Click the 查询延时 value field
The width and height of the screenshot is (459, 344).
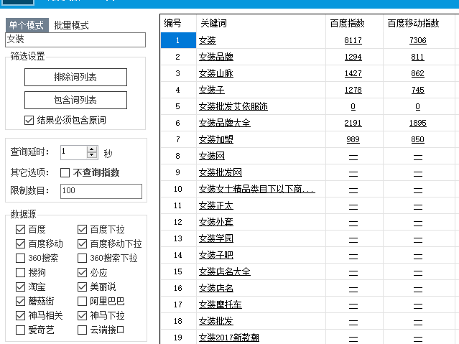click(x=74, y=152)
